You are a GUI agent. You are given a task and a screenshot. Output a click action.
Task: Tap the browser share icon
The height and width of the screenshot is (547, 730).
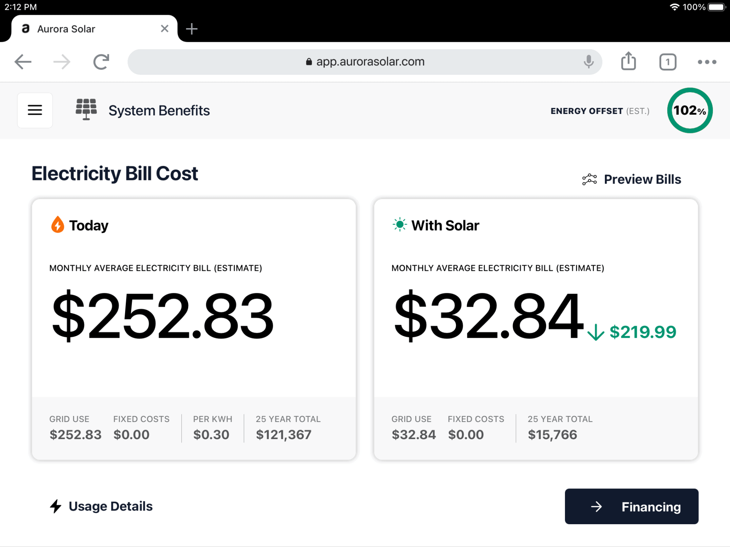click(628, 62)
